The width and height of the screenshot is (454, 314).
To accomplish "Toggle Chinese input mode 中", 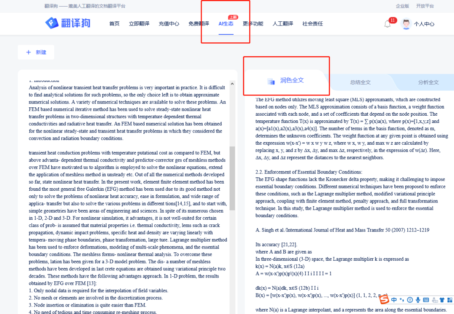I will (394, 300).
